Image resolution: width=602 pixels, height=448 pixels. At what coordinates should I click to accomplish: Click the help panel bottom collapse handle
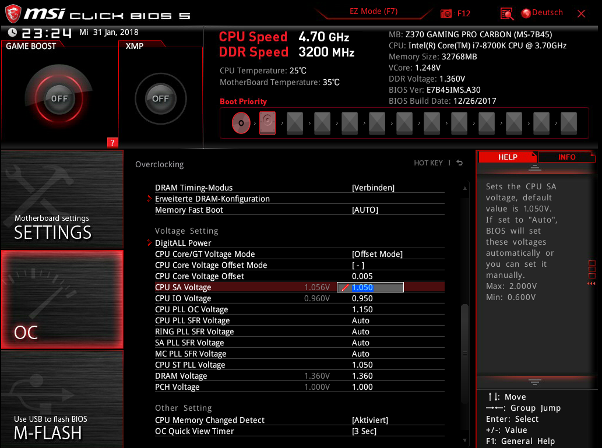pyautogui.click(x=535, y=382)
